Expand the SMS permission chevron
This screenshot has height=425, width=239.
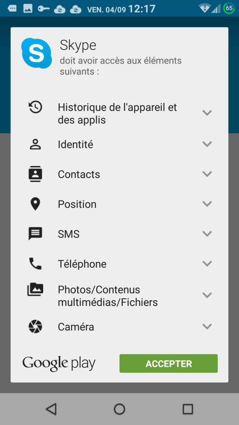[207, 234]
